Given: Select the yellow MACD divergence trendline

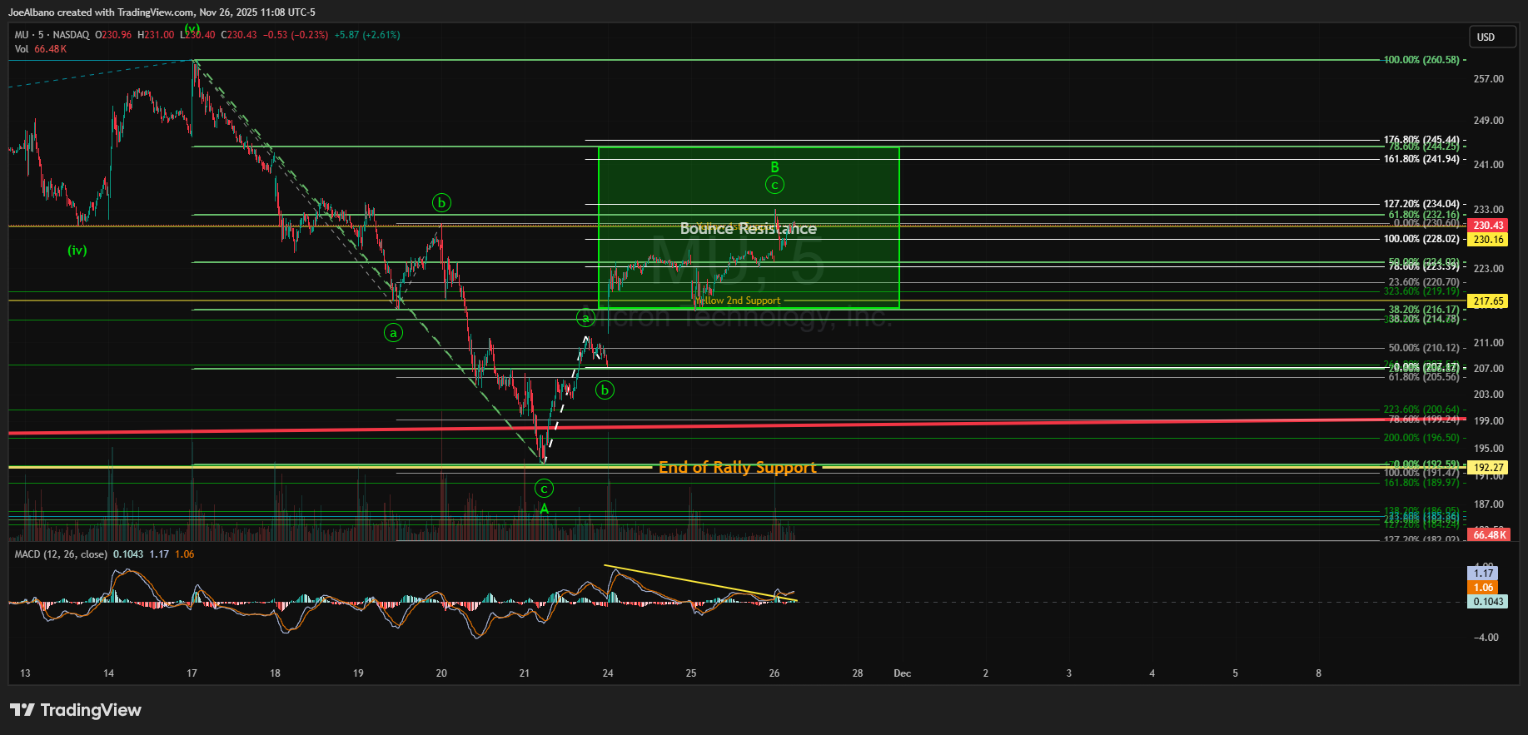Looking at the screenshot, I should tap(700, 583).
